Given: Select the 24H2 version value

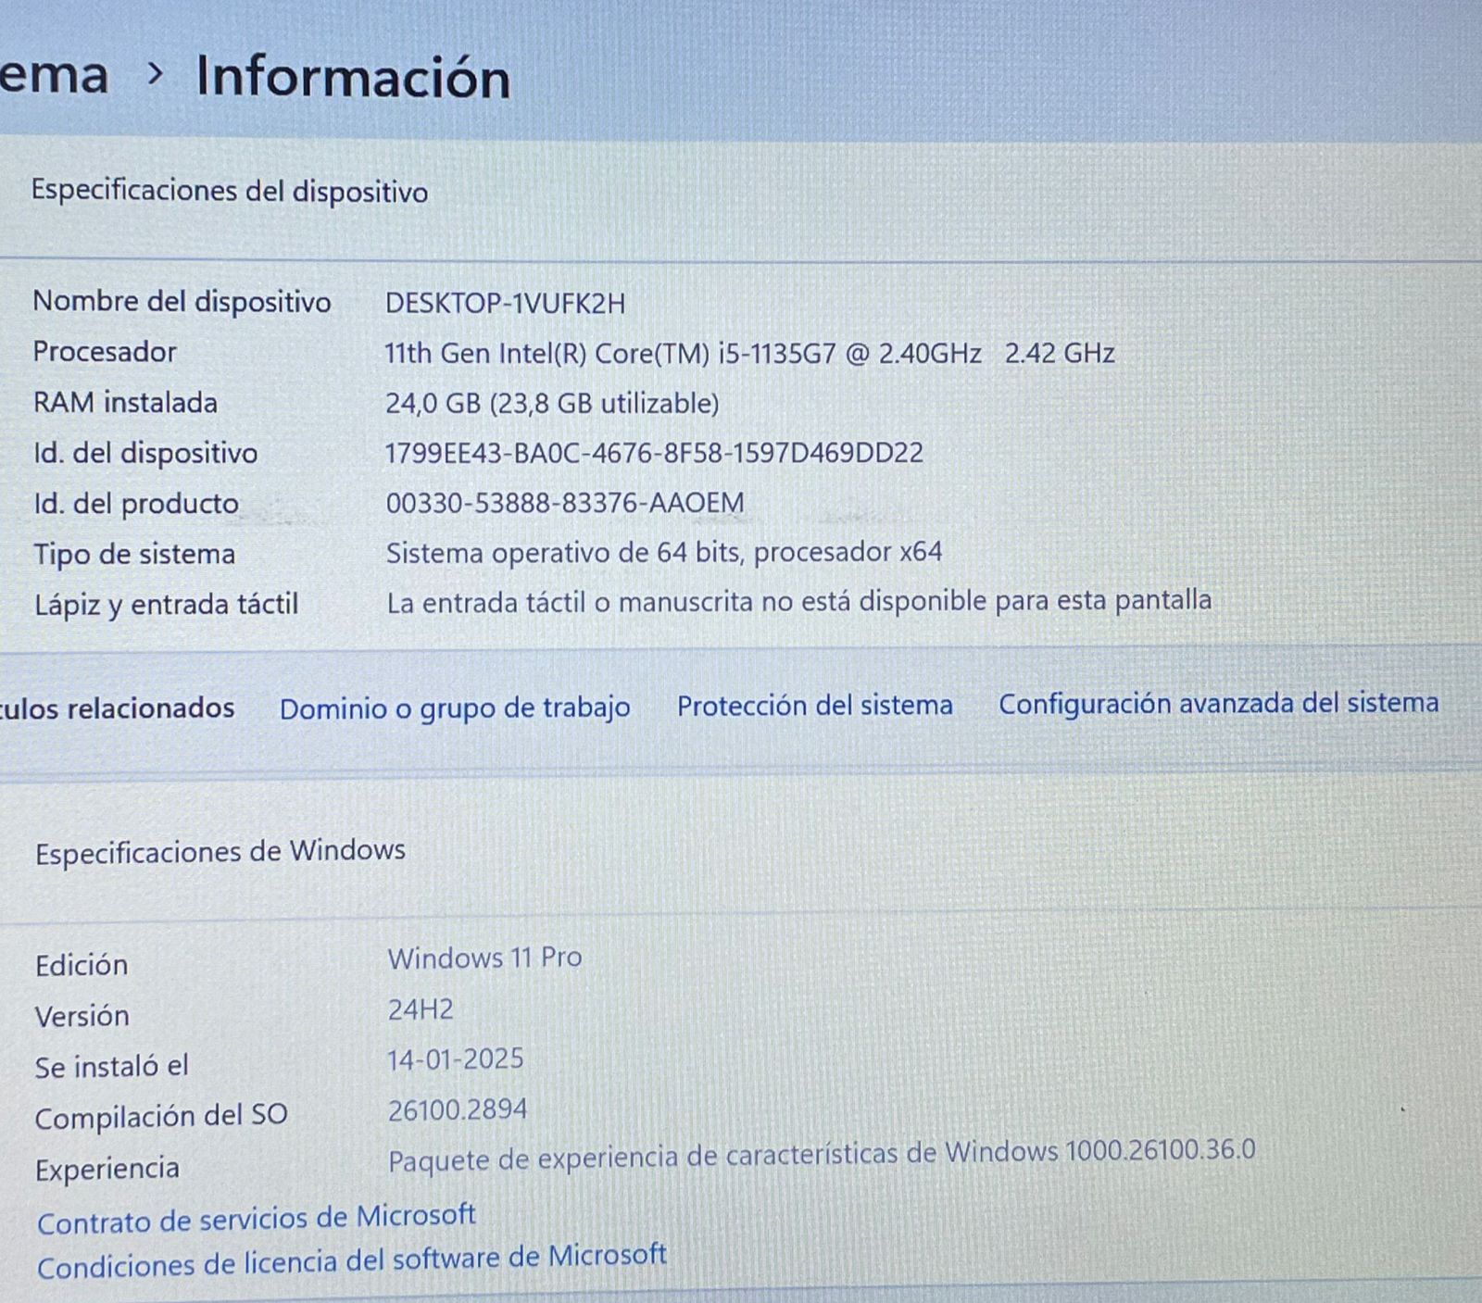Looking at the screenshot, I should click(421, 1009).
